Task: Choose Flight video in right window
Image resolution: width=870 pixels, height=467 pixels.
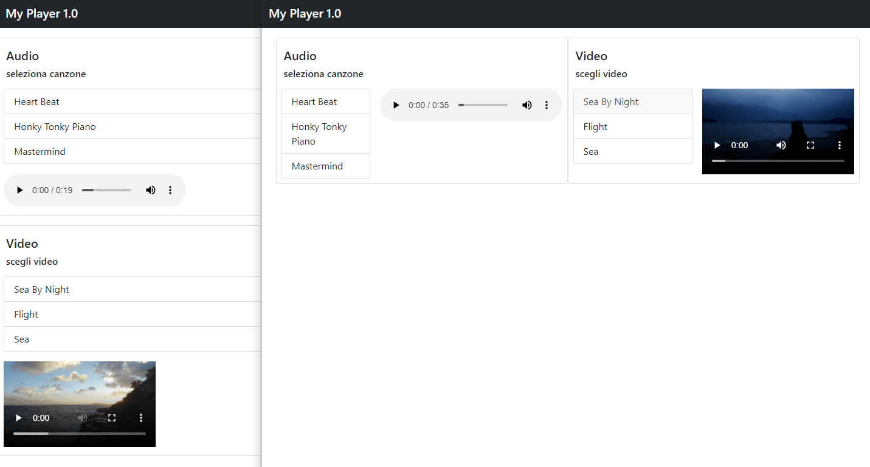Action: point(633,126)
